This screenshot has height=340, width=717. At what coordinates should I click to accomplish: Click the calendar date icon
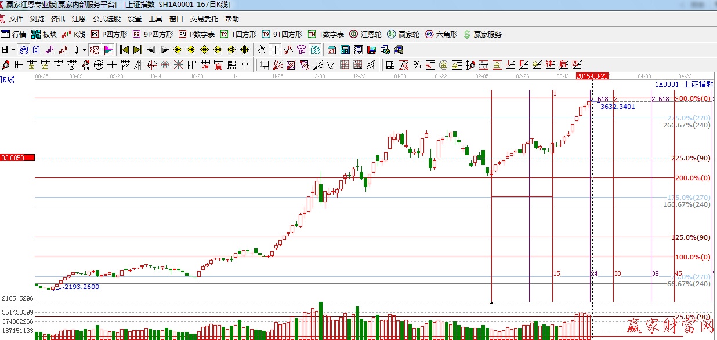click(331, 49)
